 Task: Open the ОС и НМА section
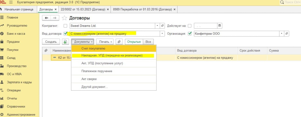(x=14, y=74)
